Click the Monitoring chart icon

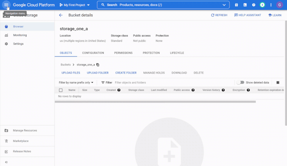pyautogui.click(x=6, y=35)
